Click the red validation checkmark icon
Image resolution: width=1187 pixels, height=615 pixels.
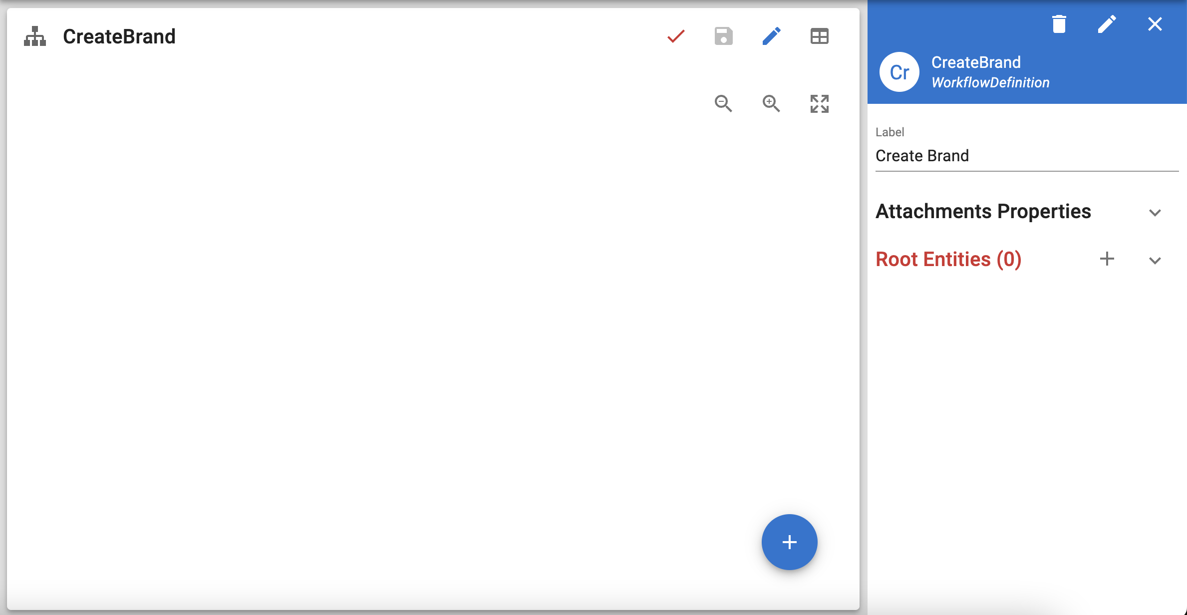pos(676,36)
